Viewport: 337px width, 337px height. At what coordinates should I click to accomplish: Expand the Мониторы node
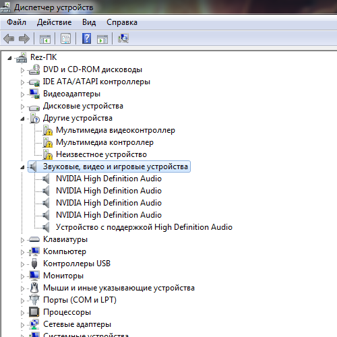tap(22, 276)
